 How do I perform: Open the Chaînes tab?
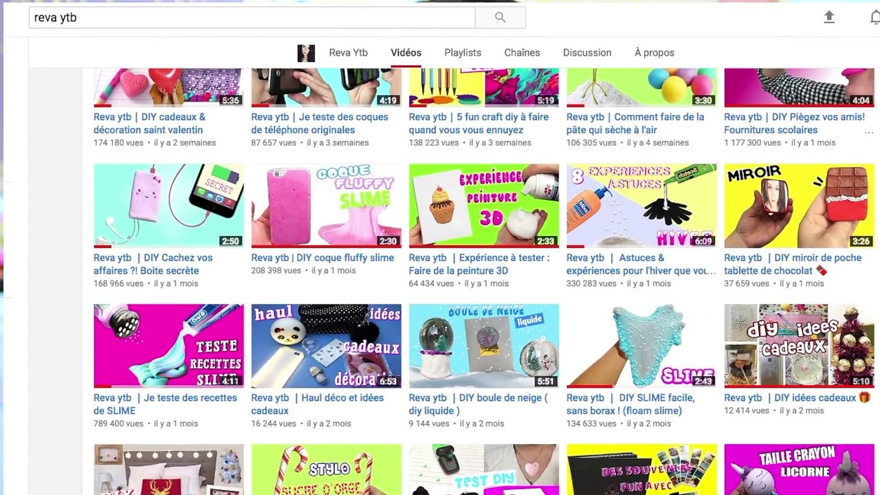point(522,53)
